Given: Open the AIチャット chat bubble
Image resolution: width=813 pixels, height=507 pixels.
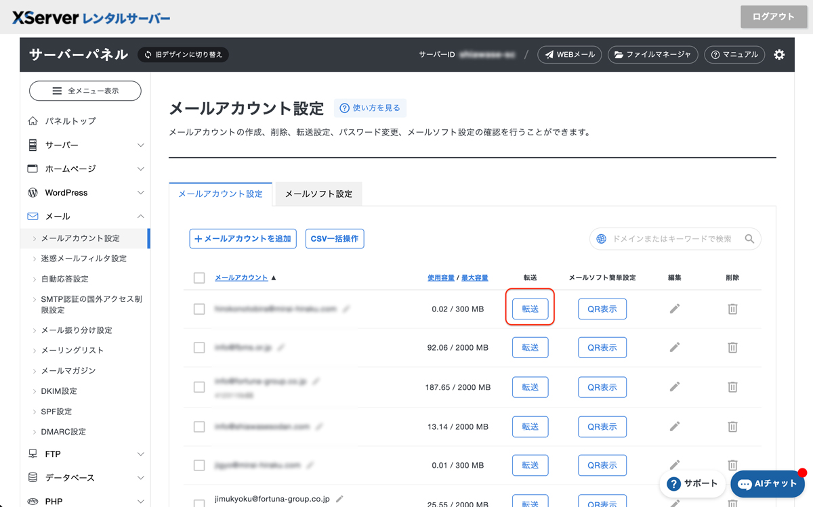Looking at the screenshot, I should point(767,484).
